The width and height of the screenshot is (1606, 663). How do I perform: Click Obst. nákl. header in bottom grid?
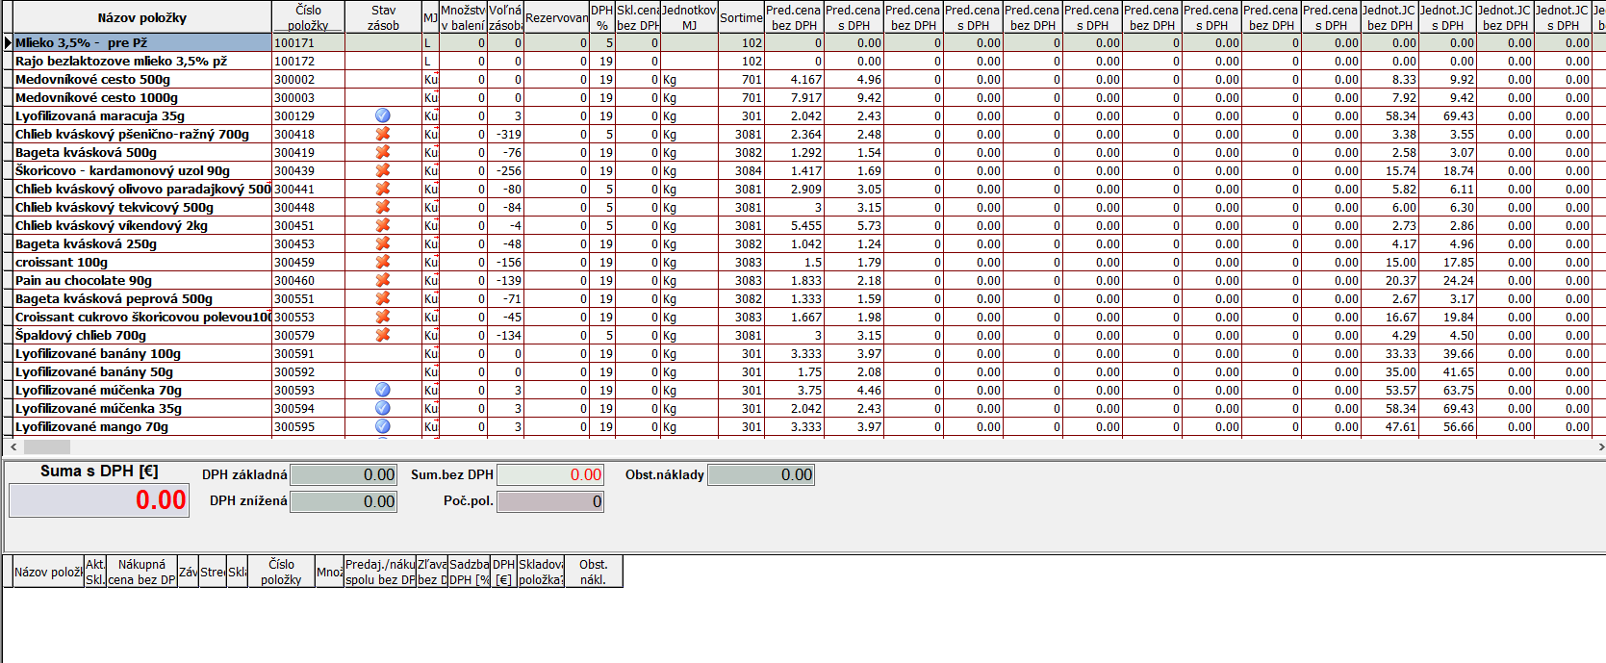(x=594, y=572)
